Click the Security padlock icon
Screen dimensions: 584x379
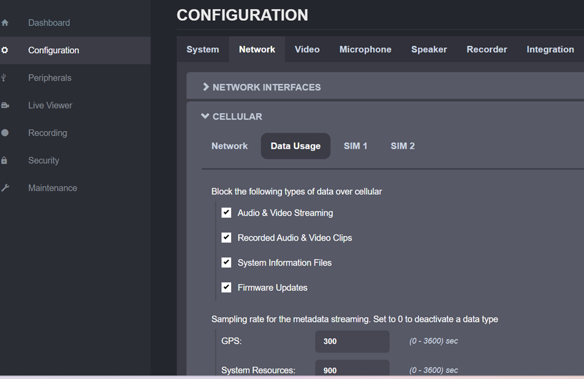pos(5,160)
